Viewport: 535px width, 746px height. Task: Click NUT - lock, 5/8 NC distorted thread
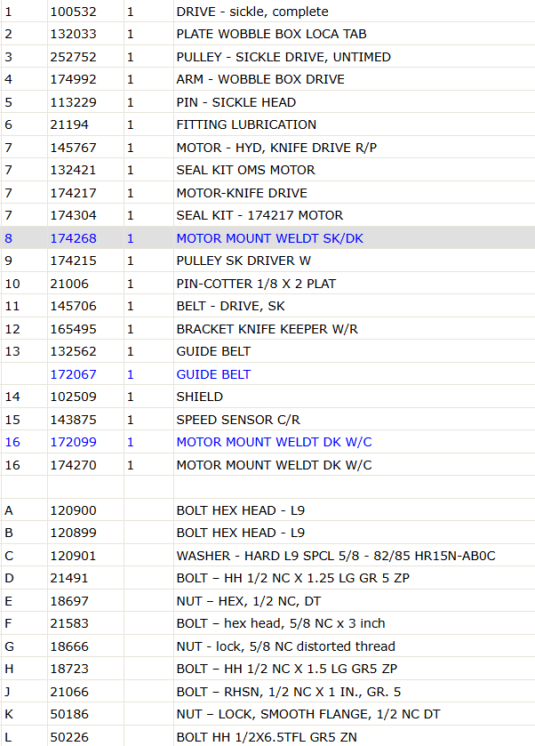click(285, 646)
